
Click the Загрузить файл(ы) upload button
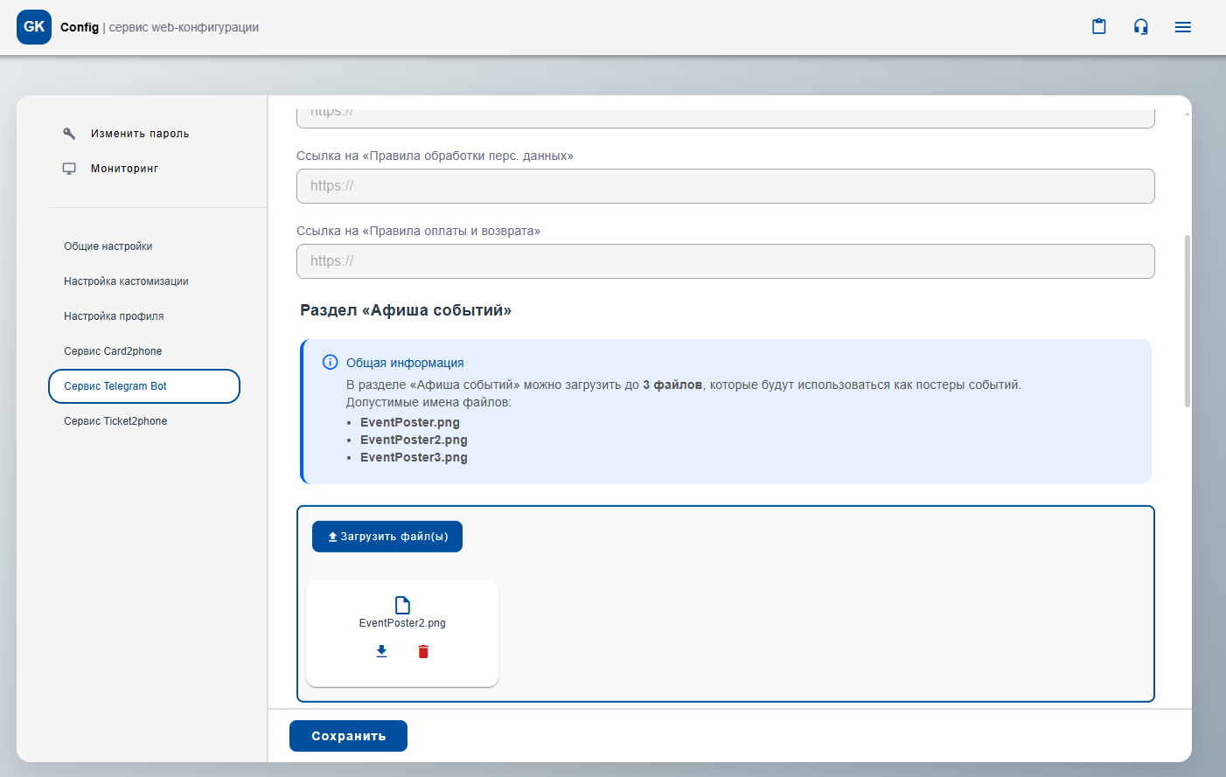387,537
